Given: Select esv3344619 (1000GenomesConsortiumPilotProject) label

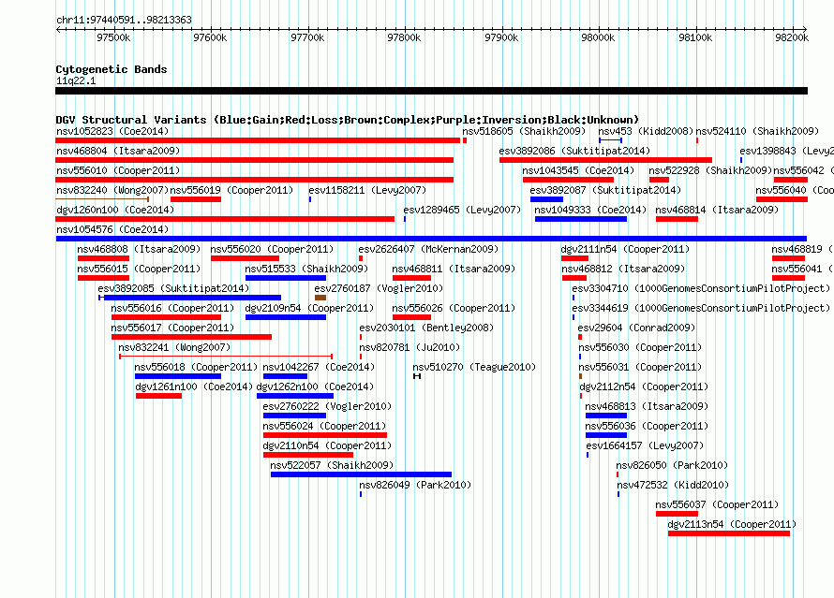Looking at the screenshot, I should pos(701,308).
